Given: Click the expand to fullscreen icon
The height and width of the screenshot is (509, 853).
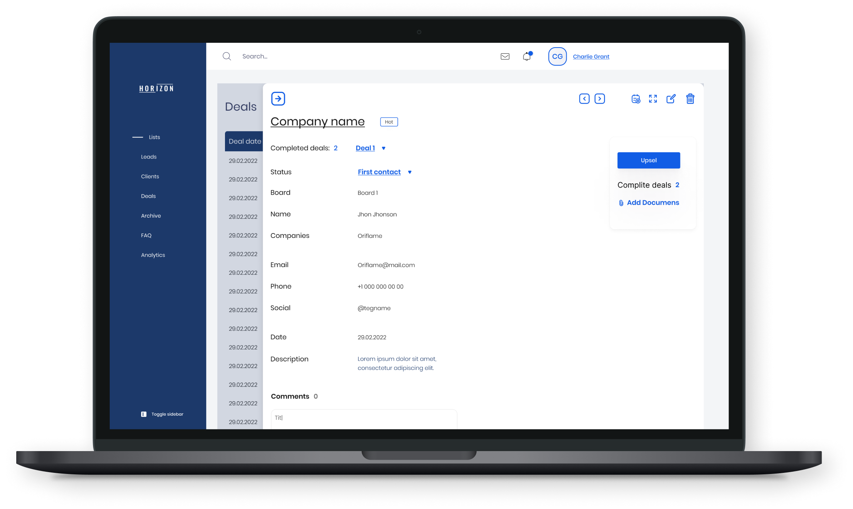Looking at the screenshot, I should click(653, 99).
